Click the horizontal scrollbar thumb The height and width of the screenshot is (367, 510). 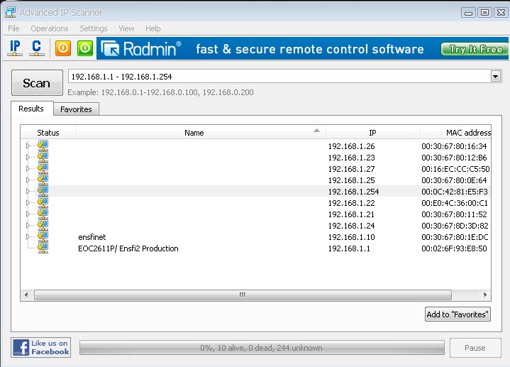click(243, 295)
